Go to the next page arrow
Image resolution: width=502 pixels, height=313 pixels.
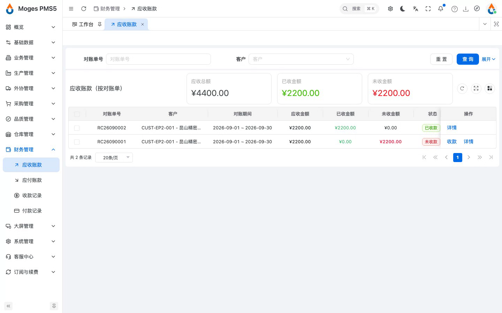[469, 158]
